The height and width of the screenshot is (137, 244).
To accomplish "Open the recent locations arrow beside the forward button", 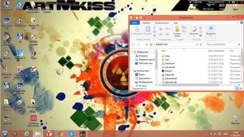I will (143, 45).
